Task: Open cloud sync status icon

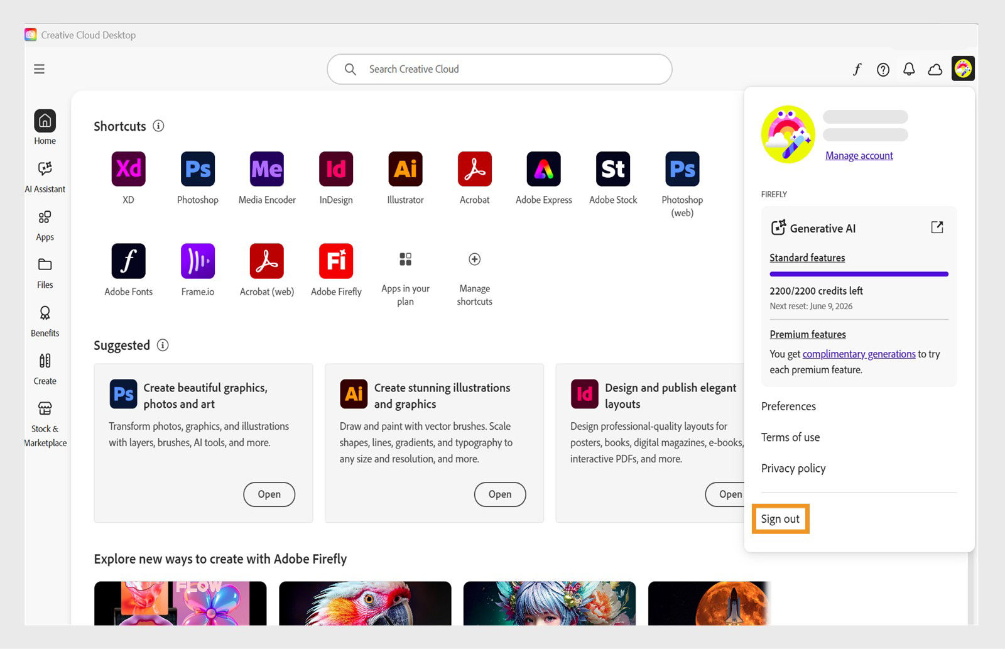Action: click(x=935, y=69)
